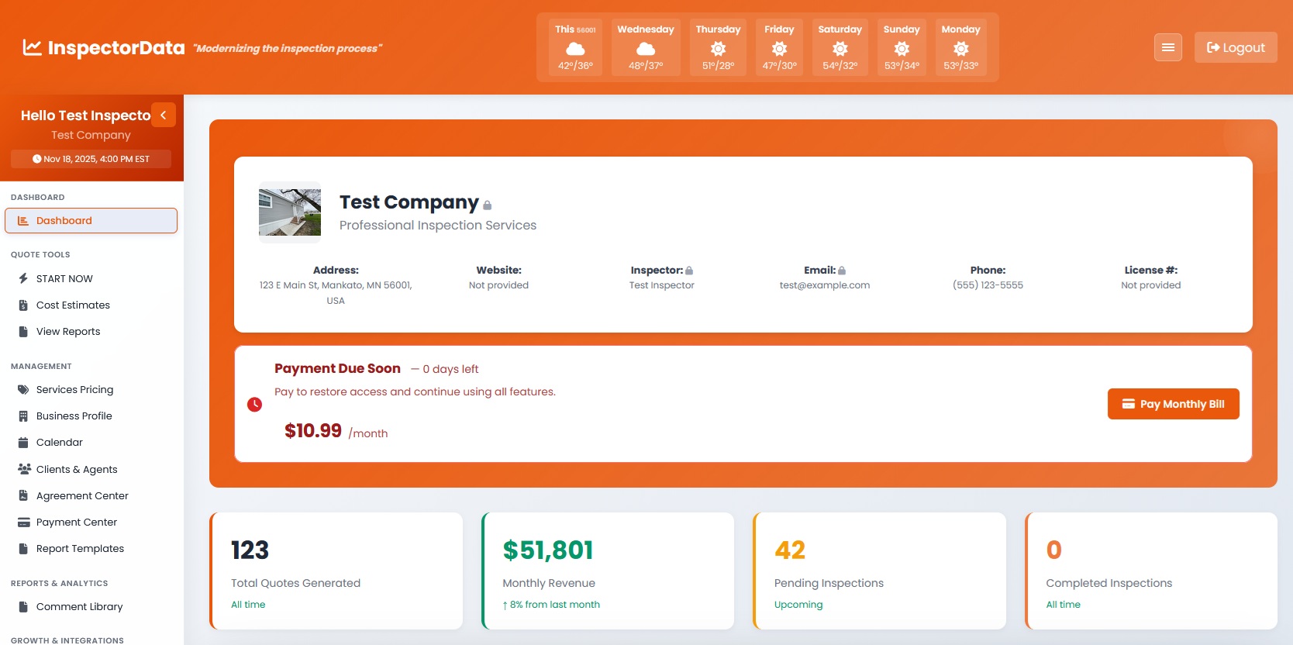Select the Report Templates link
This screenshot has width=1293, height=645.
pyautogui.click(x=80, y=549)
